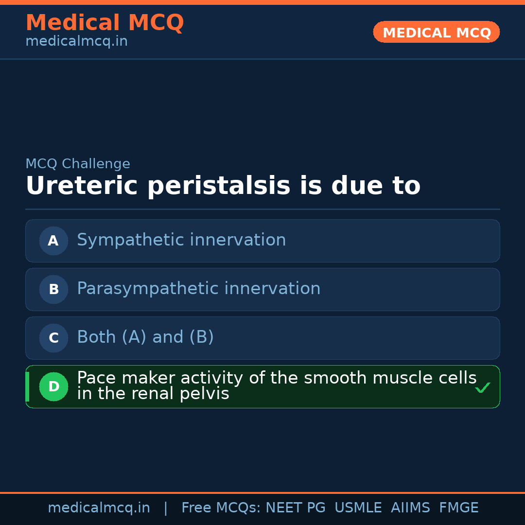Click the green D circle icon
The height and width of the screenshot is (525, 525).
[53, 386]
